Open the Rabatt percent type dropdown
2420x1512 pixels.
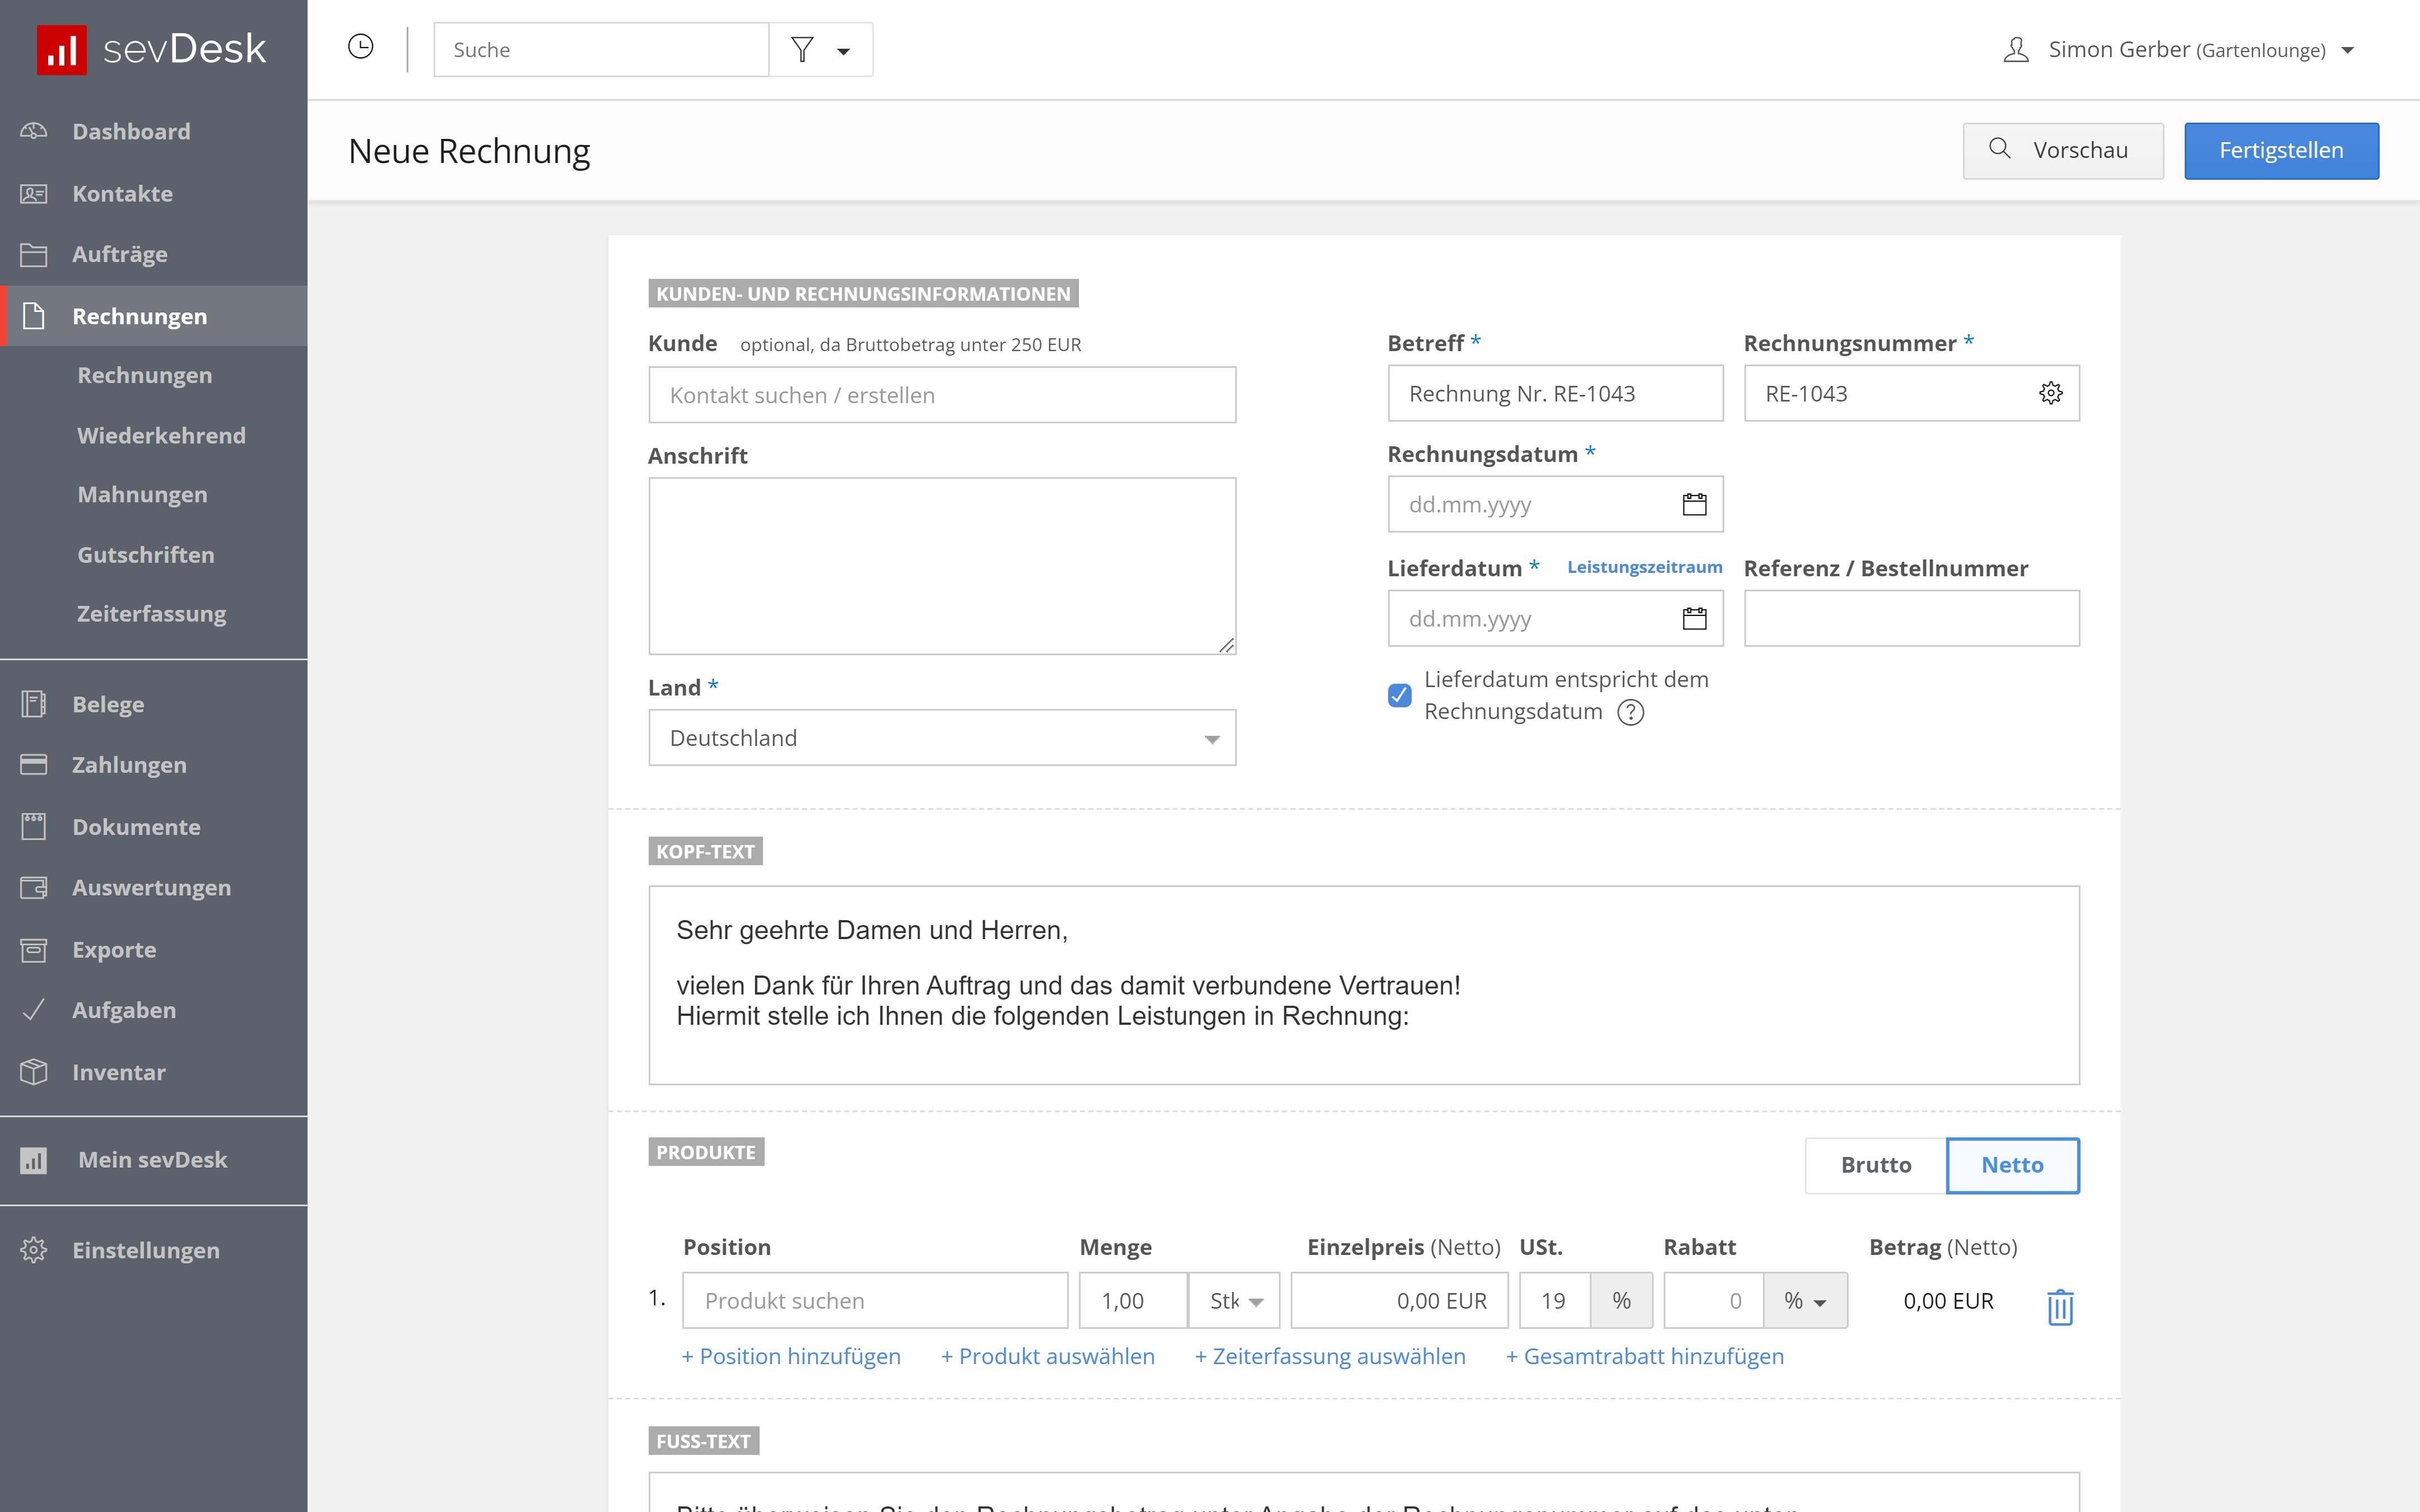[x=1805, y=1300]
